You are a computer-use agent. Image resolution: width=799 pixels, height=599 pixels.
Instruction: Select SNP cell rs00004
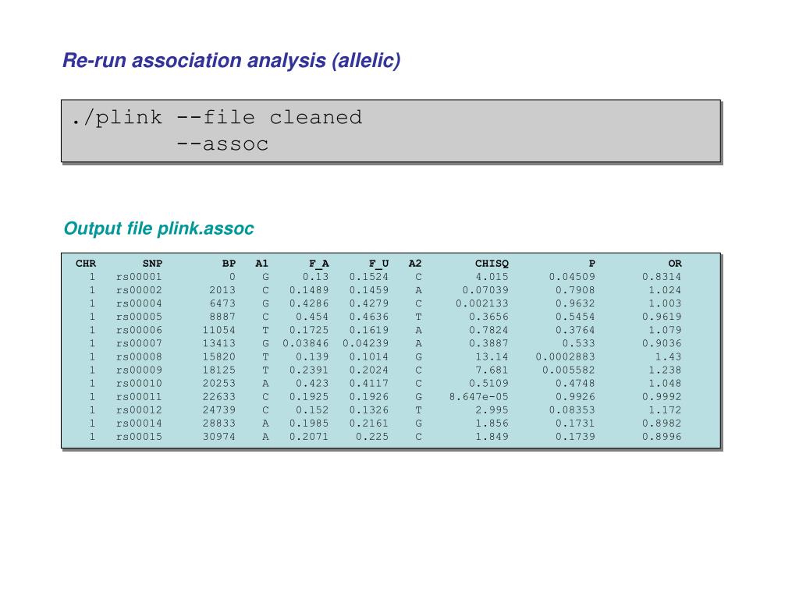tap(139, 303)
